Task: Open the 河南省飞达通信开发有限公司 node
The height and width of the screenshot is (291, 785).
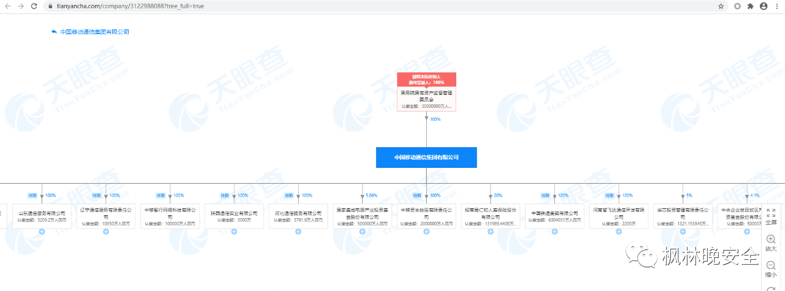Action: 618,216
